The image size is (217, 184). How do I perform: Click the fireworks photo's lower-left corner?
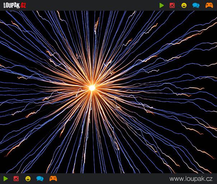(2, 171)
